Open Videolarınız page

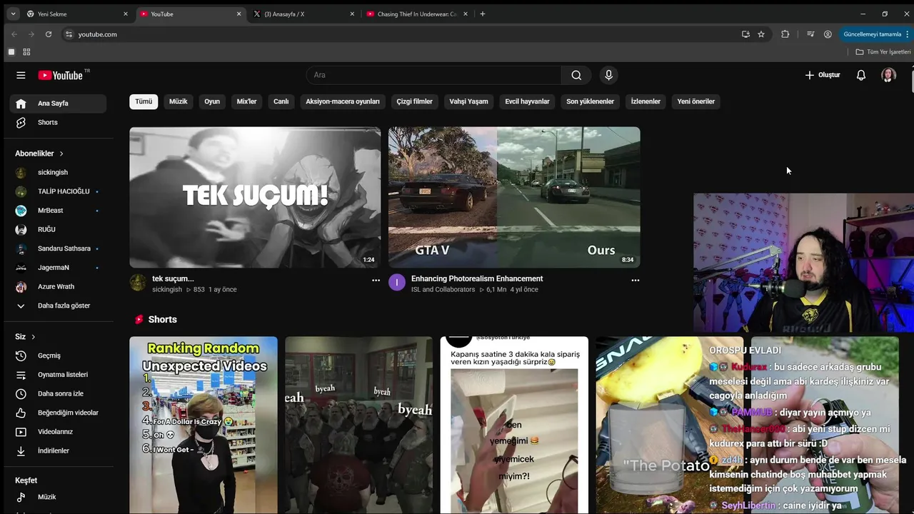click(x=58, y=431)
